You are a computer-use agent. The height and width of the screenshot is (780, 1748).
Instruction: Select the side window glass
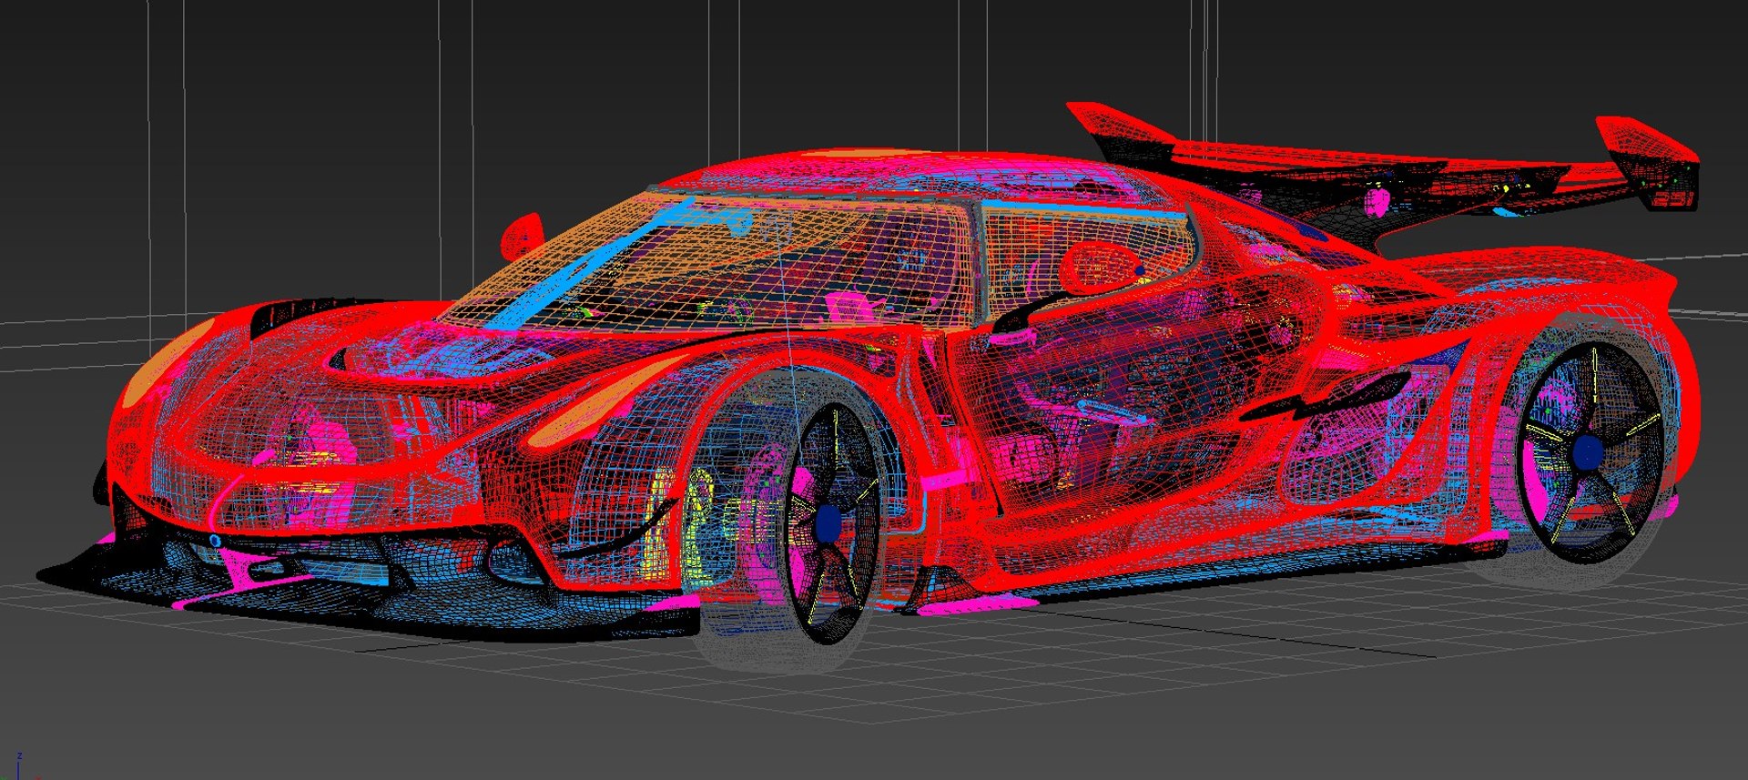pos(1088,259)
